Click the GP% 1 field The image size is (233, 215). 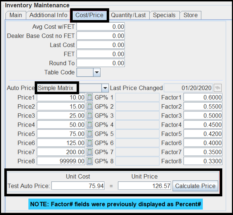pyautogui.click(x=137, y=97)
